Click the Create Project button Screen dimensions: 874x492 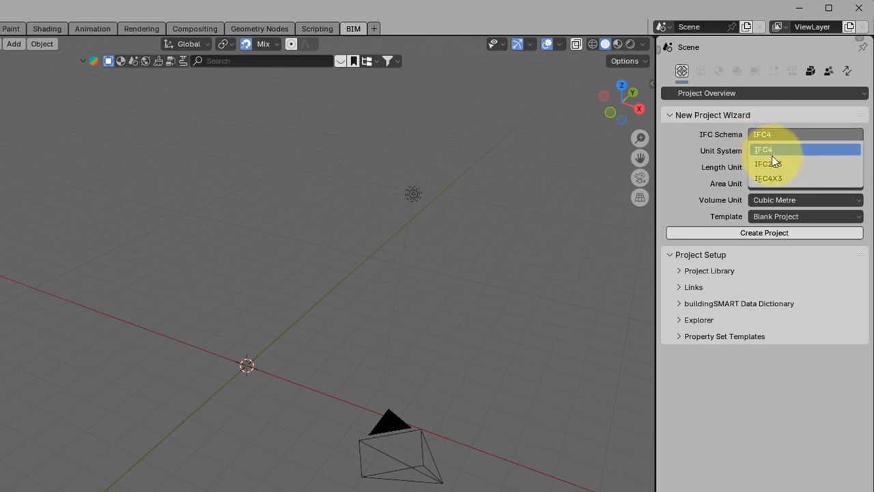pos(764,232)
